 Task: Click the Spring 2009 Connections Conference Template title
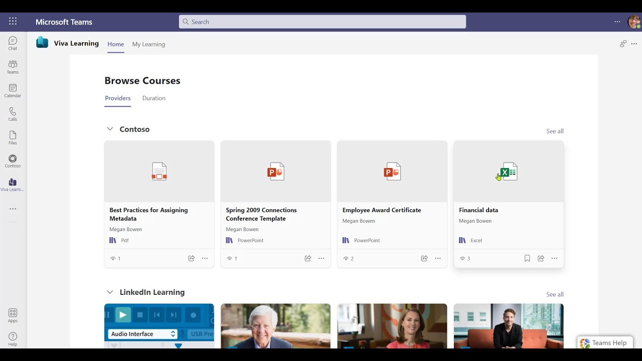(x=261, y=214)
